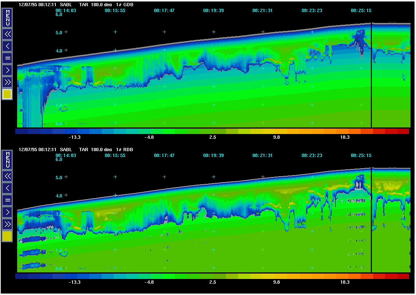Open the MENU button in the top GDB panel
The image size is (416, 295).
point(7,17)
